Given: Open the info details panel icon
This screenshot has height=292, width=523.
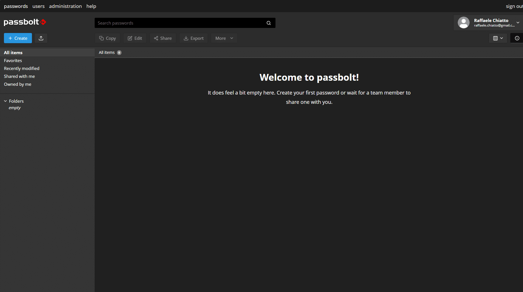Looking at the screenshot, I should tap(517, 38).
